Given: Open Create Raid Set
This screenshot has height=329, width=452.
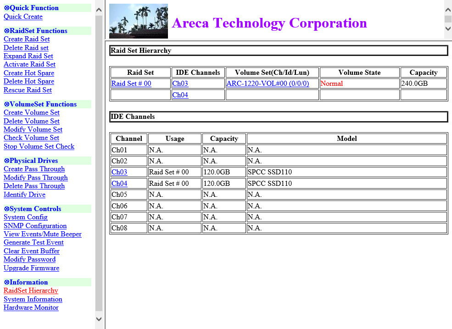Looking at the screenshot, I should (27, 39).
